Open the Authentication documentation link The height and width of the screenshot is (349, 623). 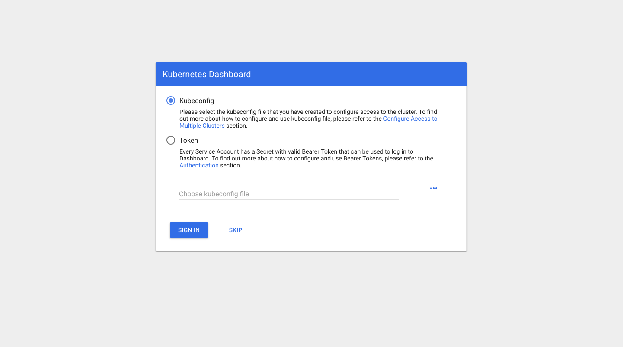199,166
